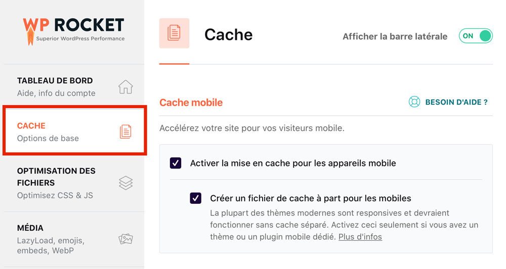Click the Activer la mise en cache label

[293, 163]
